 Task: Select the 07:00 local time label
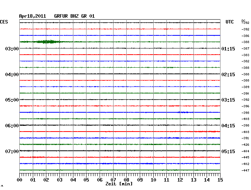tap(12, 151)
